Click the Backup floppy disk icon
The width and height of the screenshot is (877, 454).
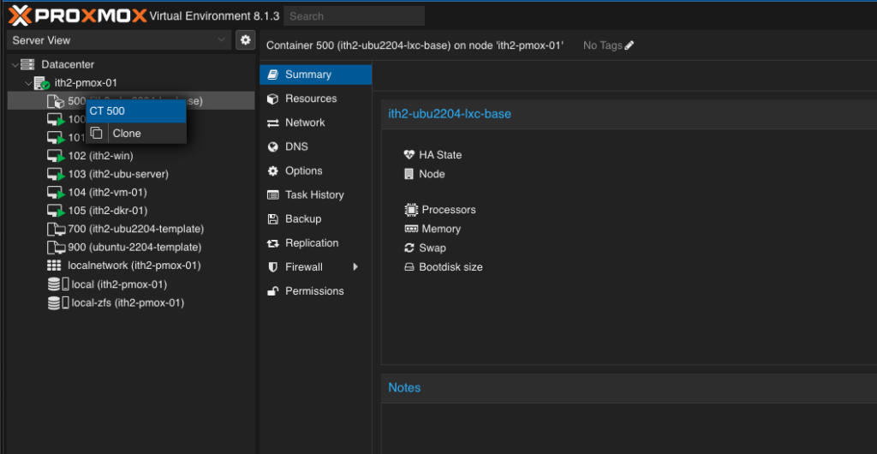(273, 219)
